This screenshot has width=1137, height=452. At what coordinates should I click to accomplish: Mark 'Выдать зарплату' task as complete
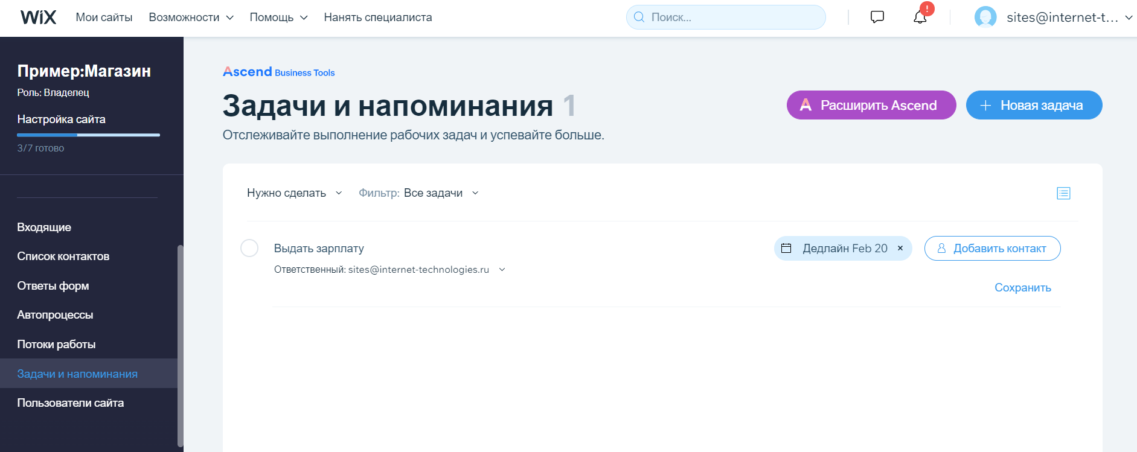coord(249,248)
